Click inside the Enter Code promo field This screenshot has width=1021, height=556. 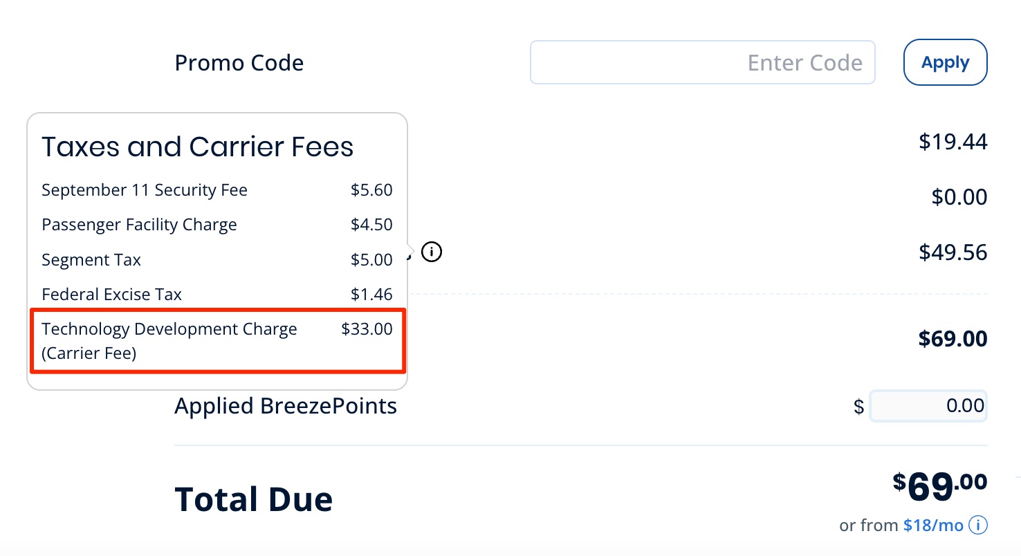pos(702,62)
